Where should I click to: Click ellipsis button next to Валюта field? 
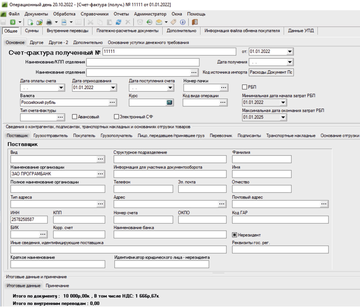tap(112, 103)
